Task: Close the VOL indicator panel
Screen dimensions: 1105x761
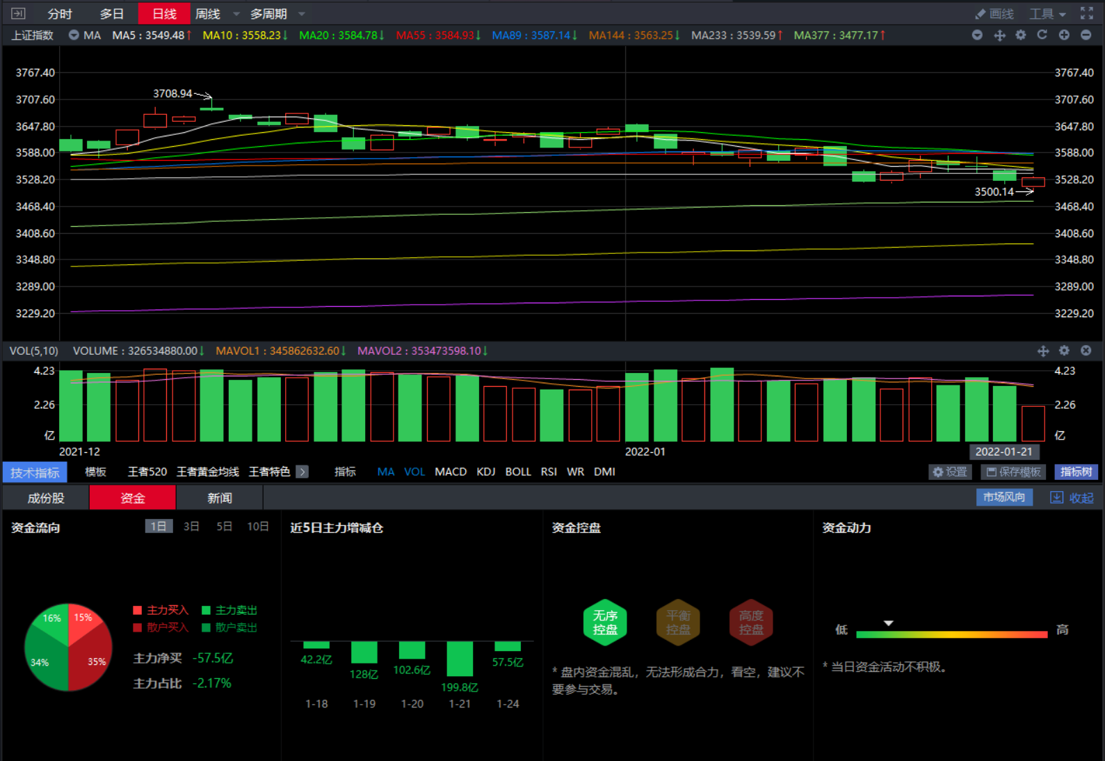Action: (1086, 351)
